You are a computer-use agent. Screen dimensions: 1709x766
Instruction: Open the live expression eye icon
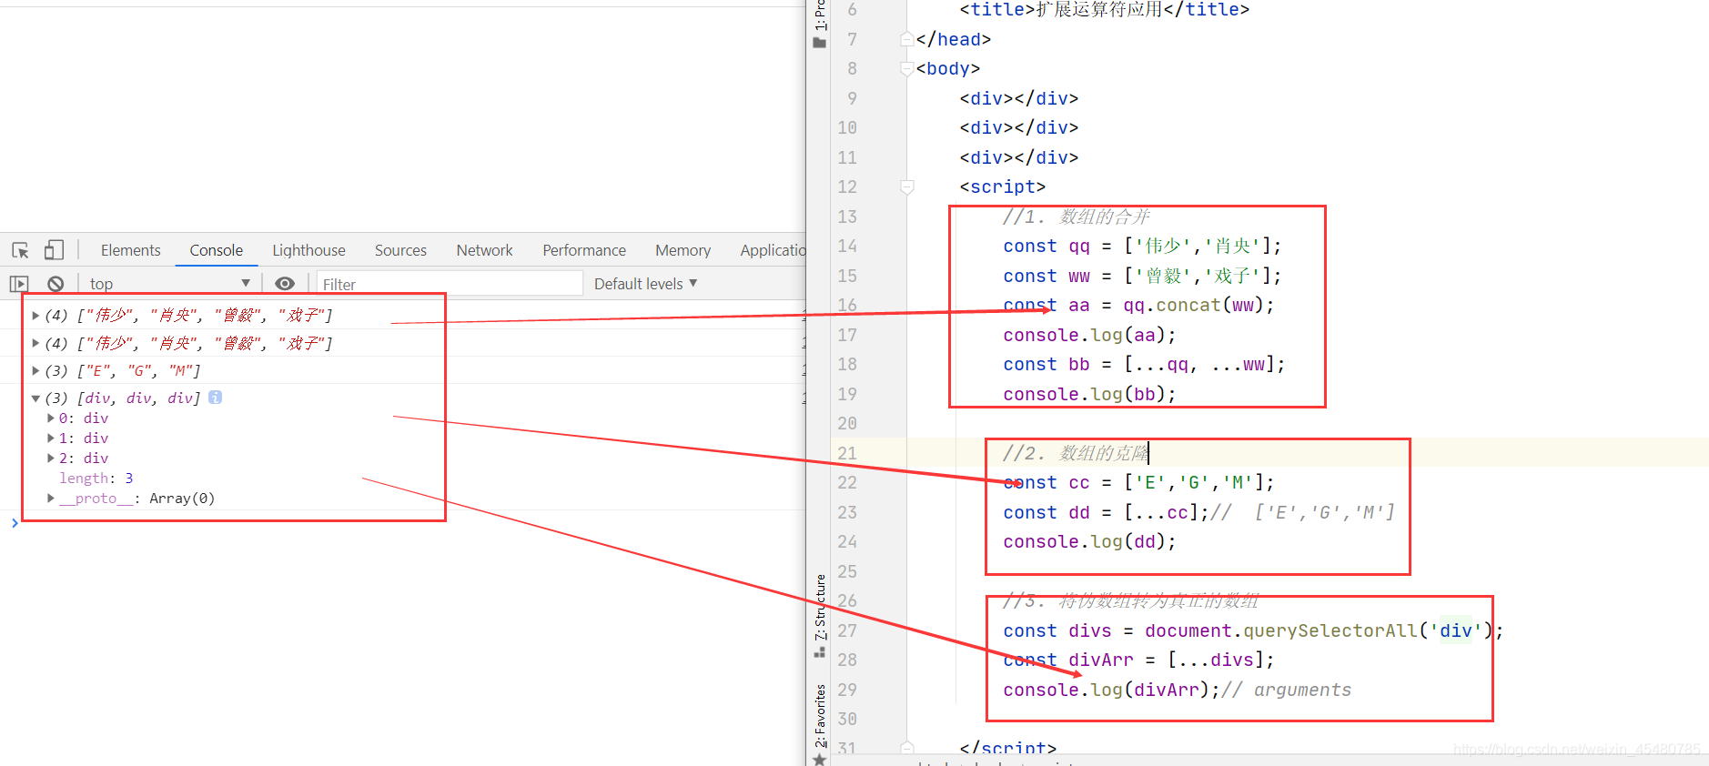click(285, 284)
